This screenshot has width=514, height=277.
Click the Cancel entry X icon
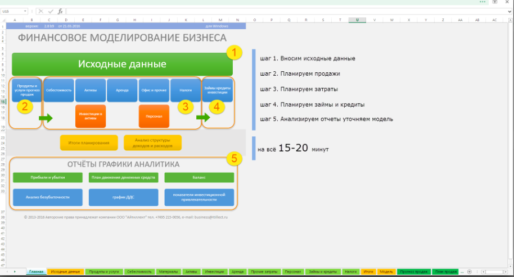[41, 11]
